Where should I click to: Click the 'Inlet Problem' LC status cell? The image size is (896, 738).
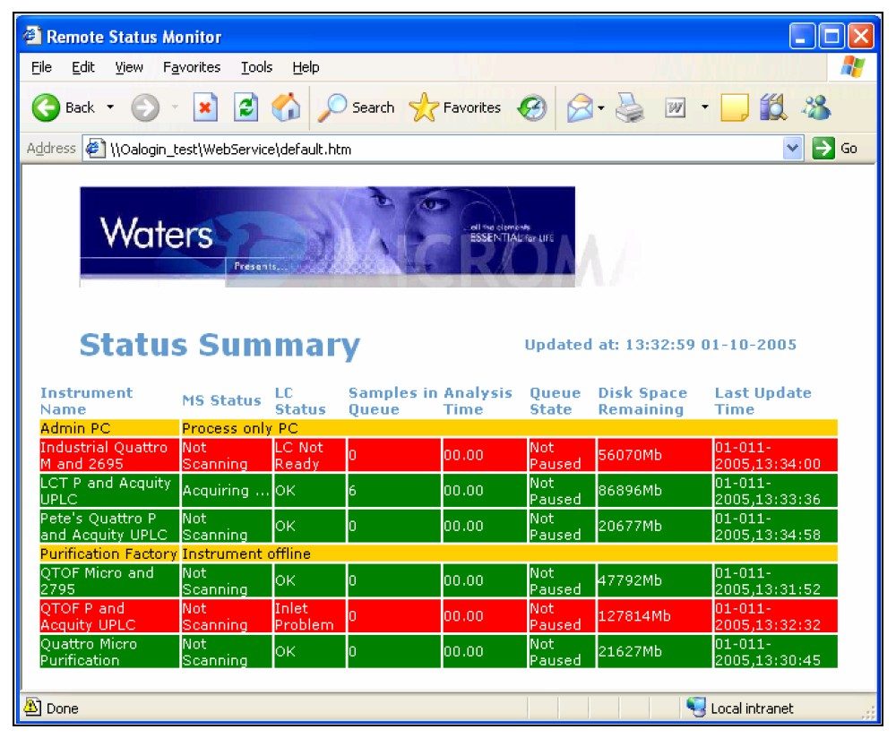coord(309,616)
